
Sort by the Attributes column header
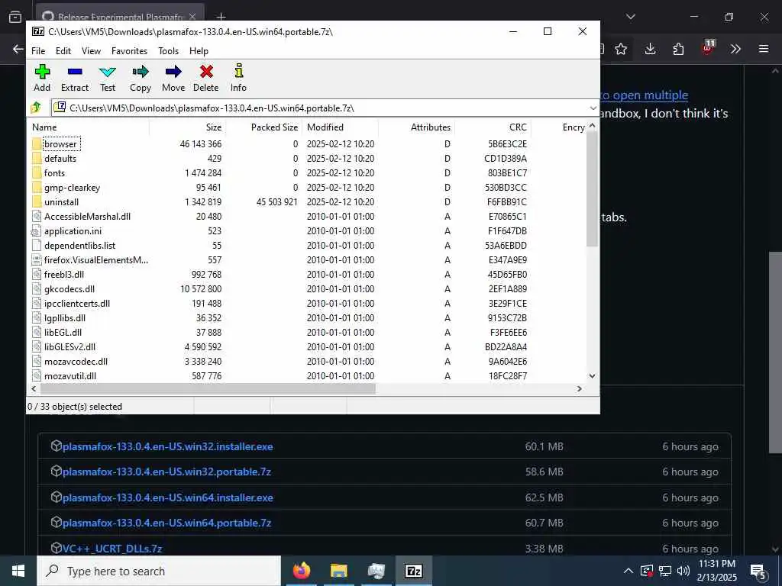416,127
